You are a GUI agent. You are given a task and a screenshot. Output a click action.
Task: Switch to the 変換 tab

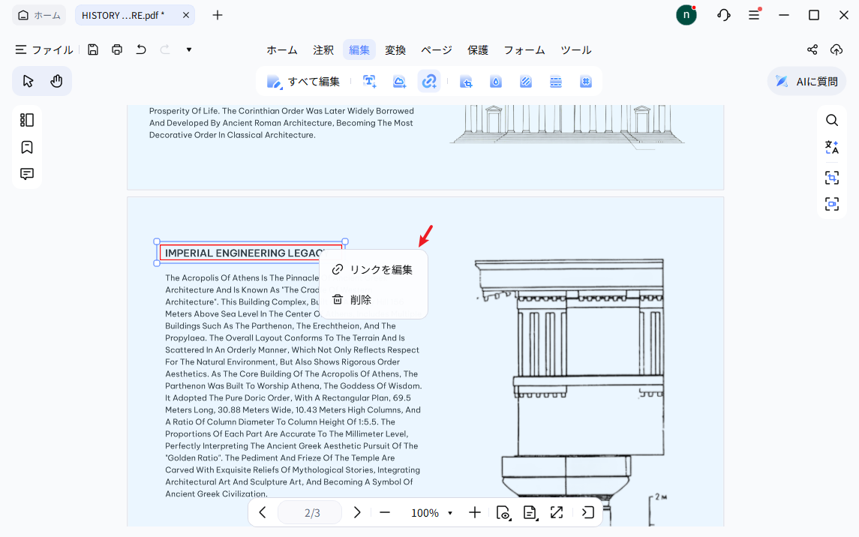click(395, 49)
